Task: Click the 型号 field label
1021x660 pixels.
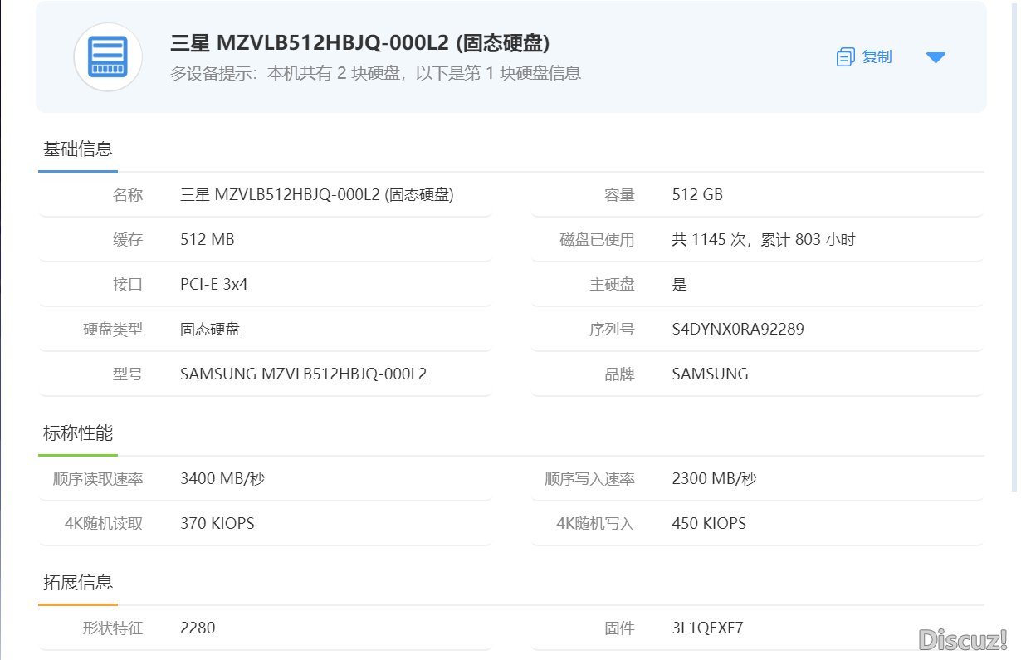Action: pos(128,374)
